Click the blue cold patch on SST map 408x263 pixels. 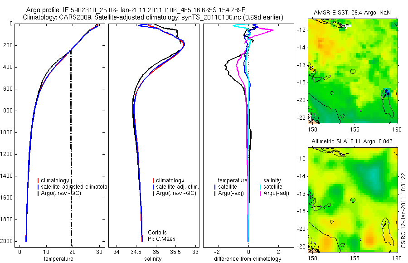(387, 92)
